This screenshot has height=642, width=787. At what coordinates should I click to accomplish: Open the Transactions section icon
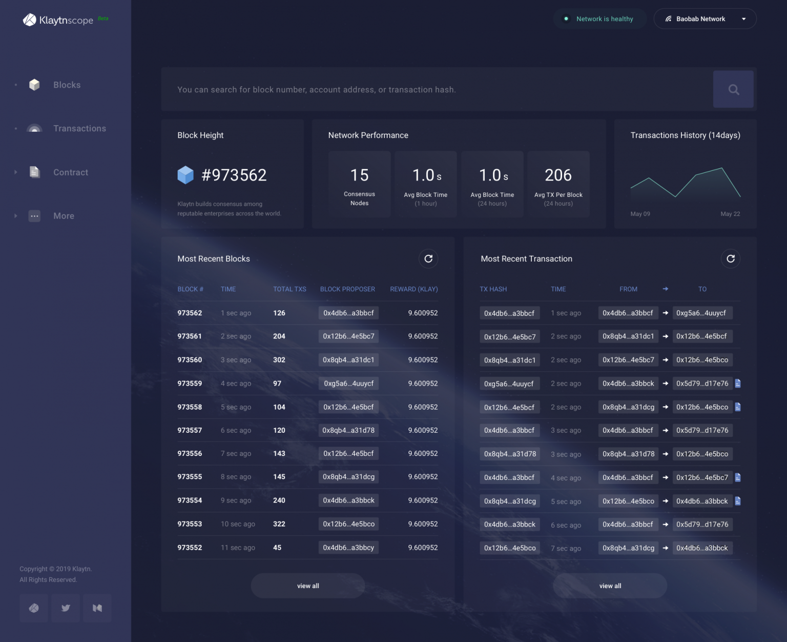tap(34, 128)
